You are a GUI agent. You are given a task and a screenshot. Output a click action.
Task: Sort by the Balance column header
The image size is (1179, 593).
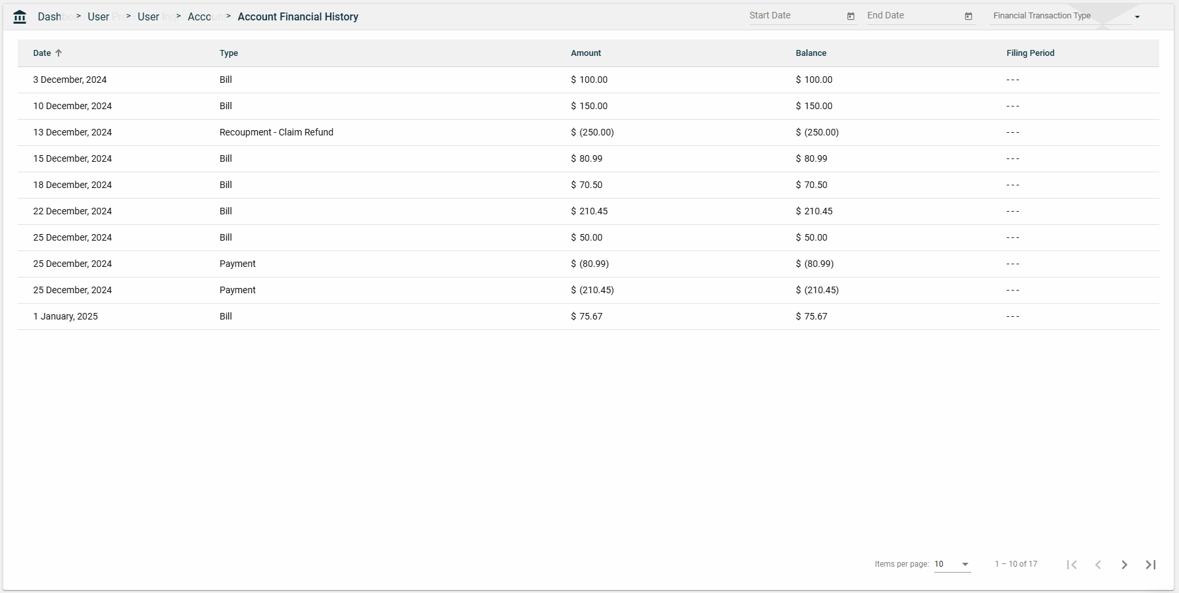pyautogui.click(x=811, y=53)
